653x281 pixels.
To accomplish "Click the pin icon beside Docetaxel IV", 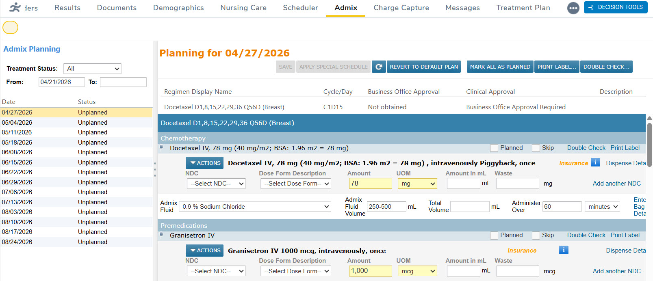I will 161,147.
